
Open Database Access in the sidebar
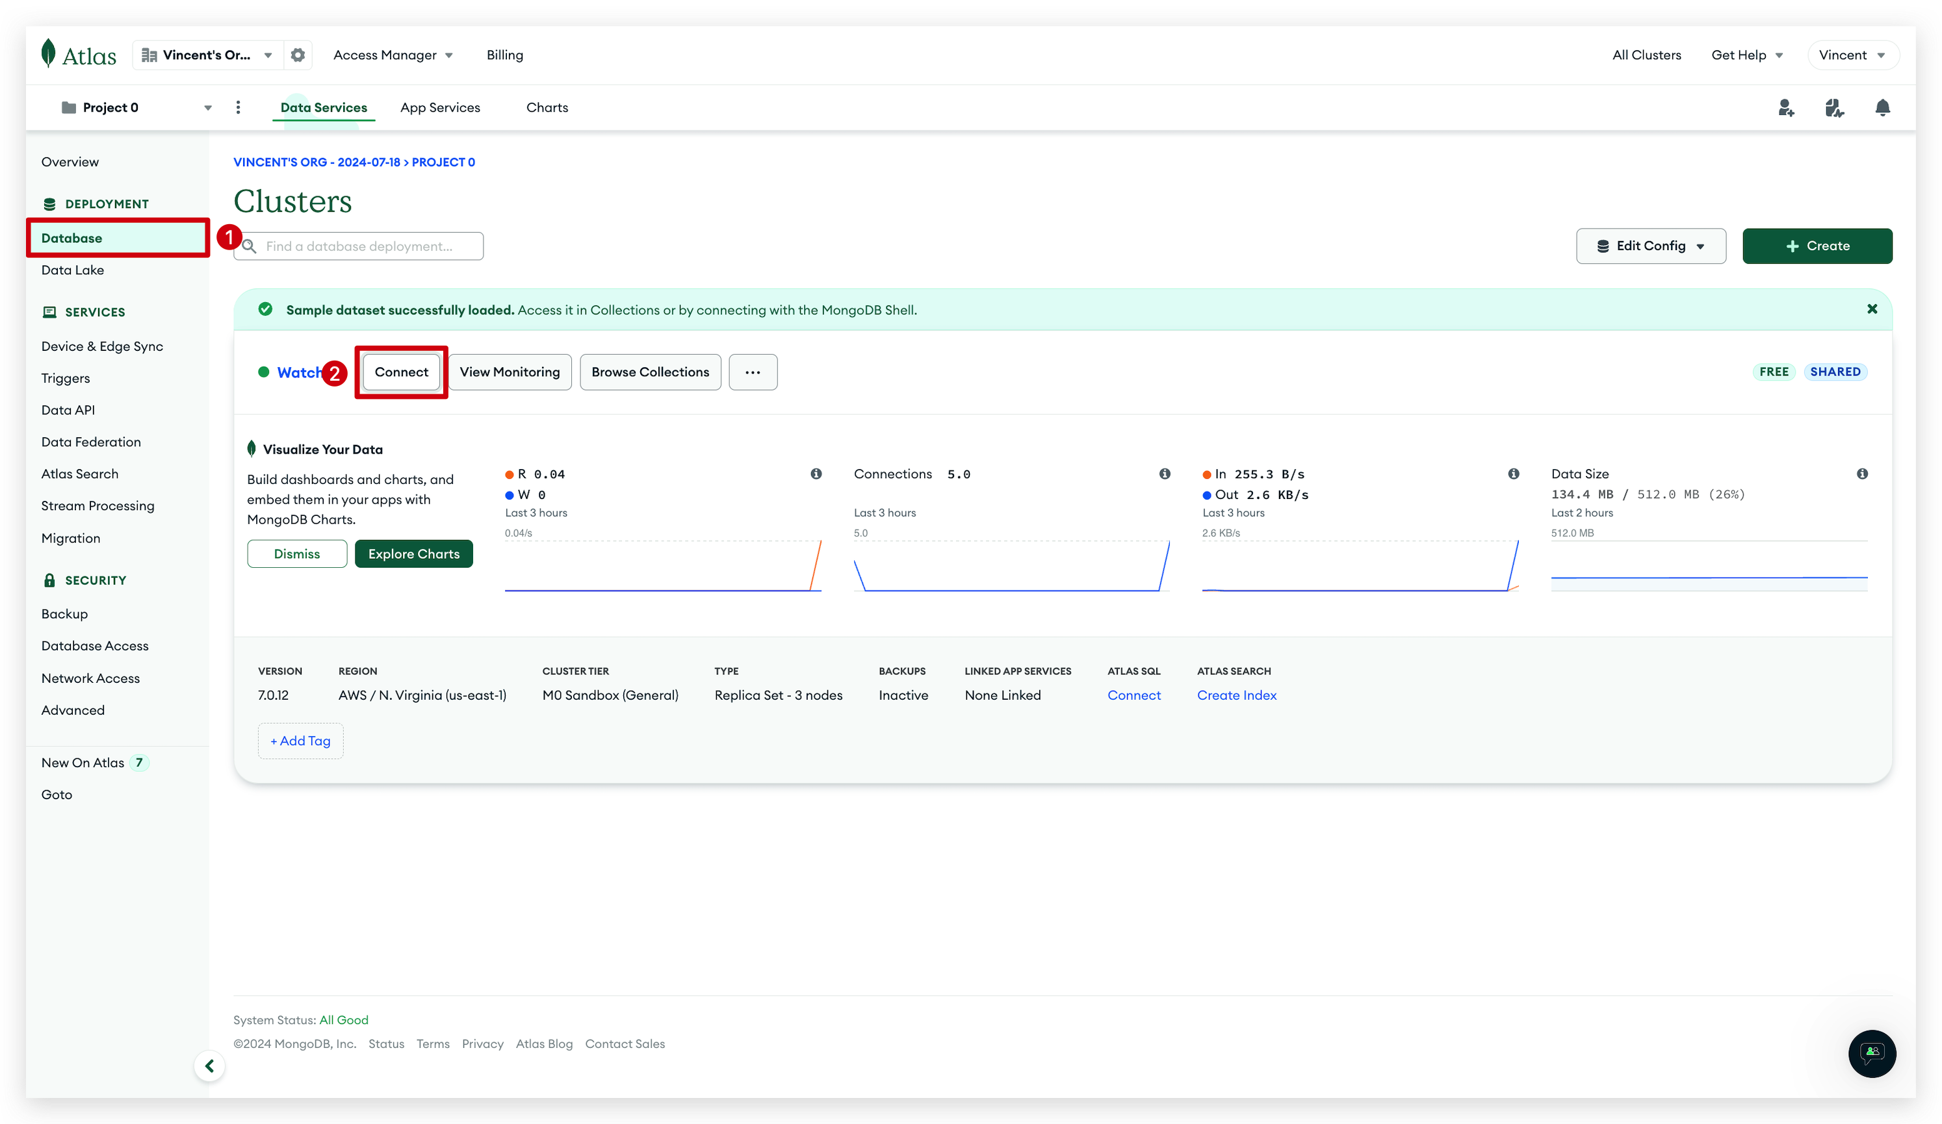coord(95,646)
